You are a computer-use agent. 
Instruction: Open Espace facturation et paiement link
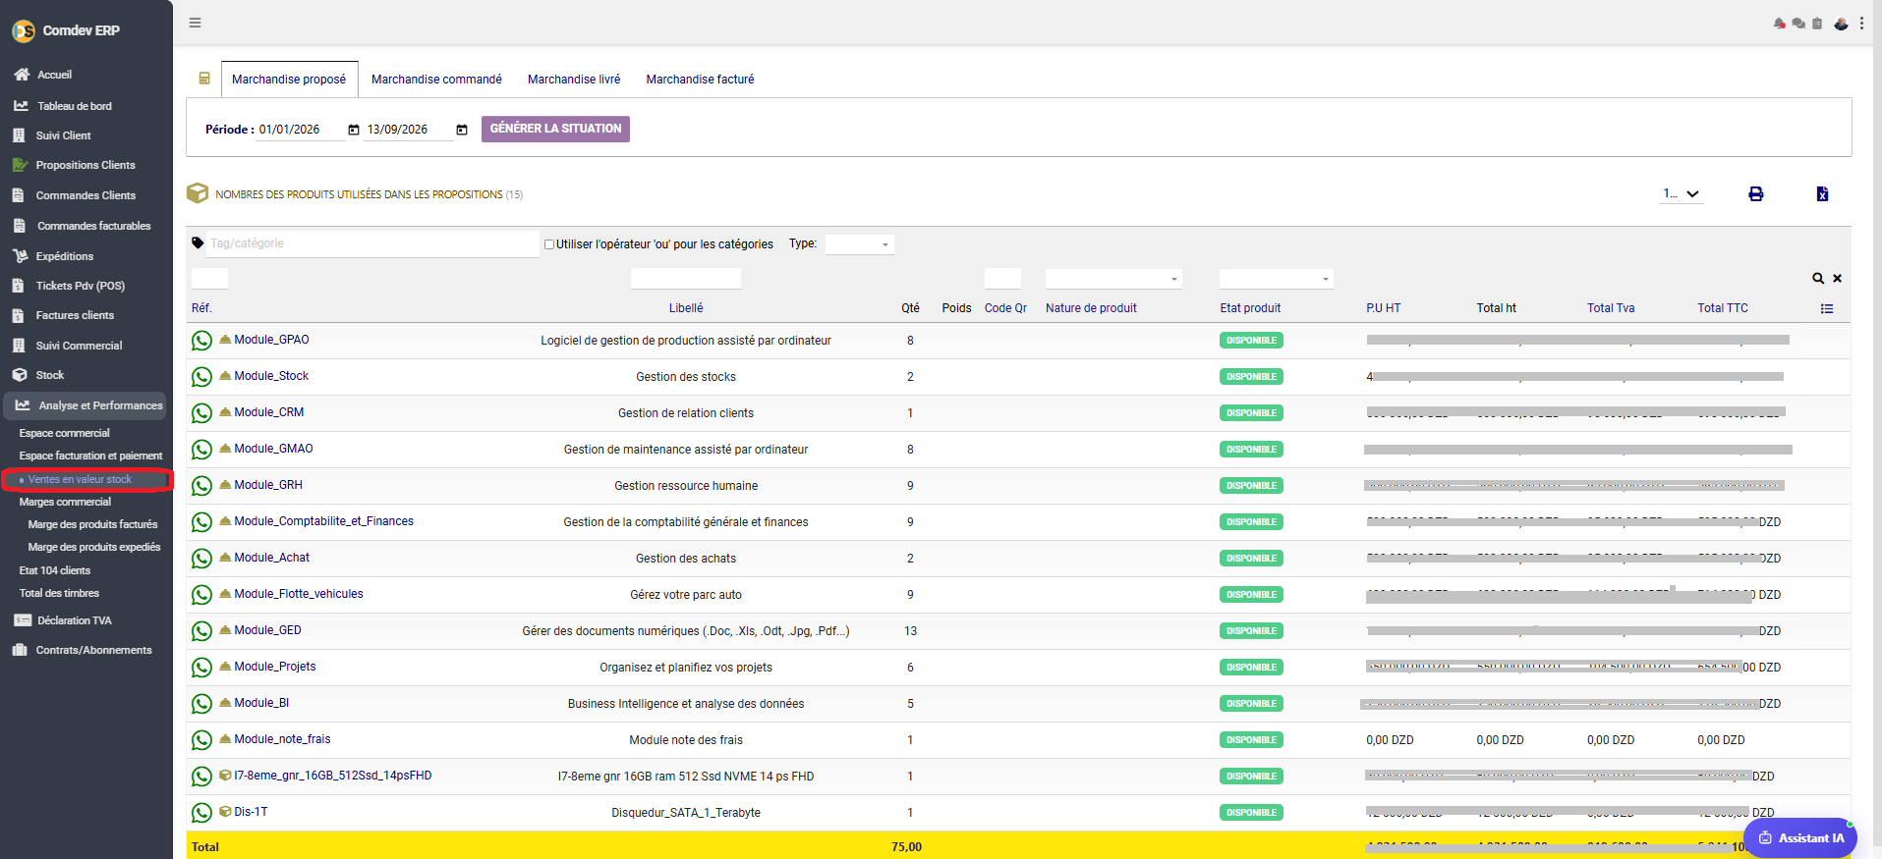[x=90, y=456]
